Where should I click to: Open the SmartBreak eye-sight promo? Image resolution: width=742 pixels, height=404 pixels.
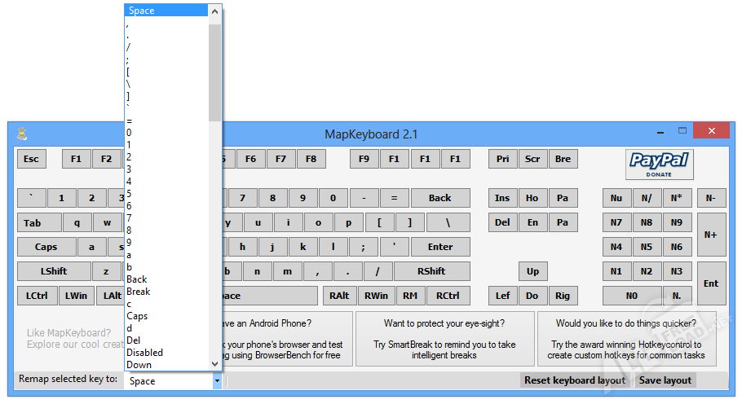click(444, 339)
